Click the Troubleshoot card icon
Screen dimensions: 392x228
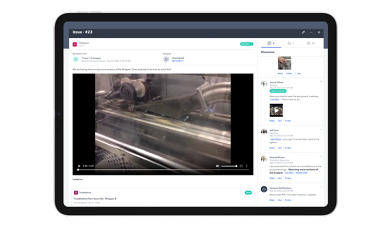tap(76, 192)
